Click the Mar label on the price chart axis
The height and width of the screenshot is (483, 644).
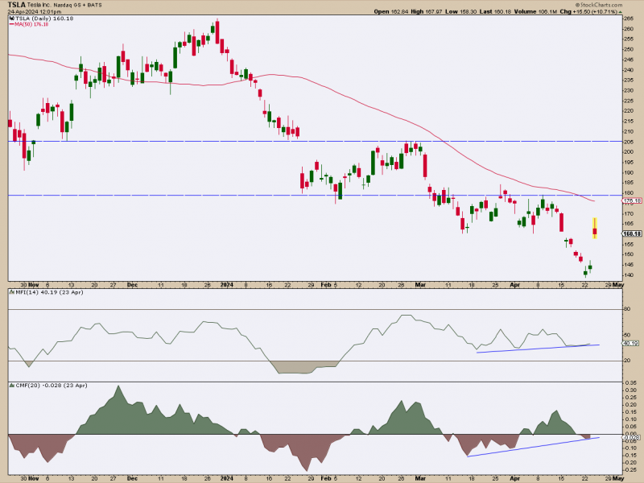pos(420,285)
